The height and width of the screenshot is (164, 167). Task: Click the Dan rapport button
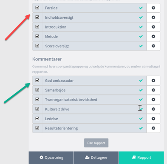click(96, 143)
